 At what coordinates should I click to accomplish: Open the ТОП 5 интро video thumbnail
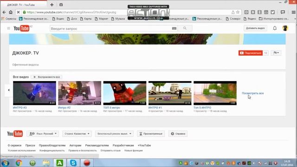click(x=125, y=93)
